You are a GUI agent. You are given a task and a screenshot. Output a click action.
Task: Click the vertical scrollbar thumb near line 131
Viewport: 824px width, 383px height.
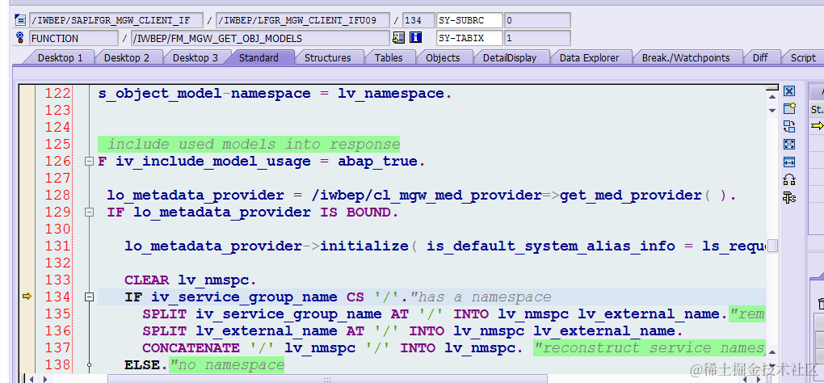(772, 246)
